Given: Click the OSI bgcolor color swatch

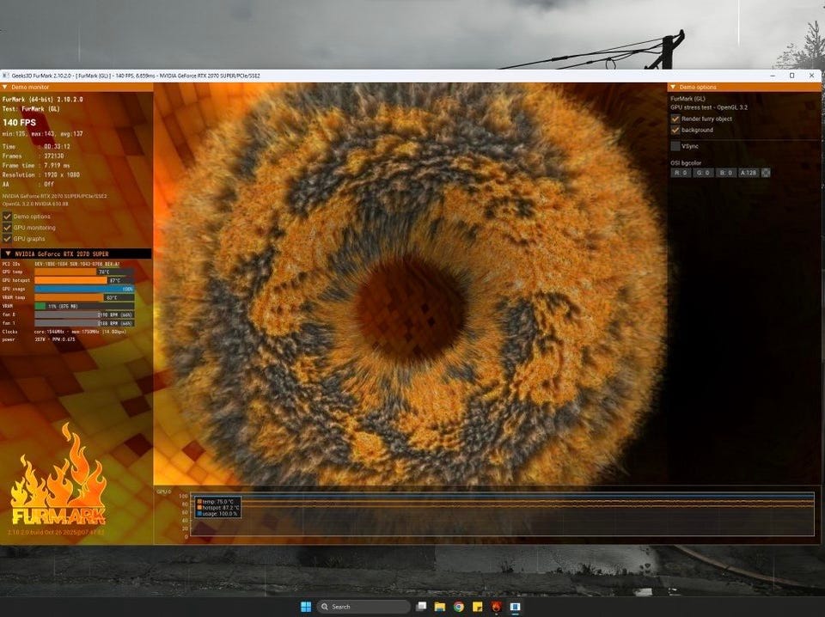Looking at the screenshot, I should tap(766, 173).
